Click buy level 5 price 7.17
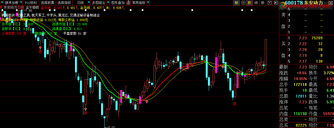This screenshot has width=334, height=128. coord(303,61)
